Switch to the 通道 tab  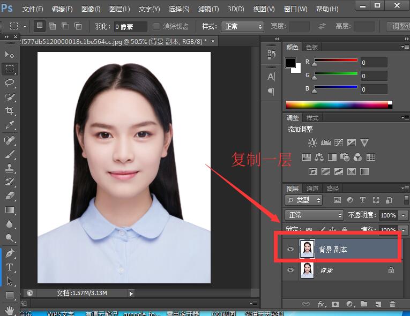[312, 189]
